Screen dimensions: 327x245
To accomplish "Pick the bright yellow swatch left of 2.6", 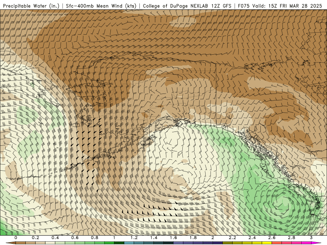I will point(267,243).
